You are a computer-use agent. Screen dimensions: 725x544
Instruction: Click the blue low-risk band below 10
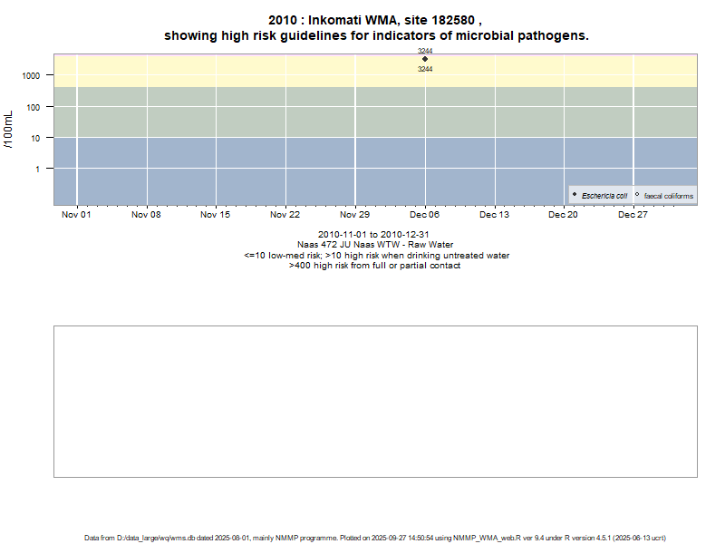click(272, 172)
